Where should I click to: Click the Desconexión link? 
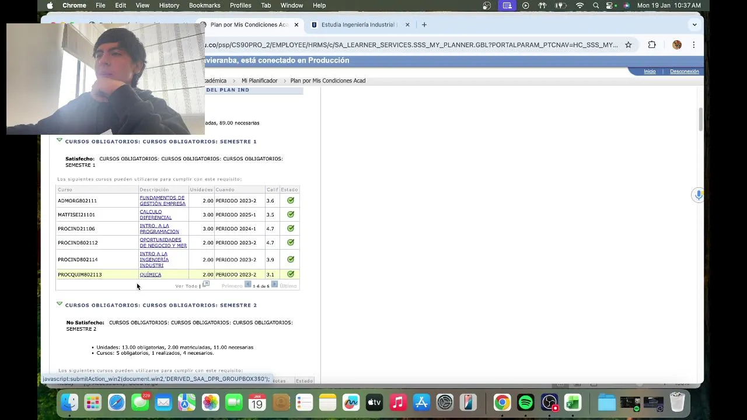click(685, 71)
